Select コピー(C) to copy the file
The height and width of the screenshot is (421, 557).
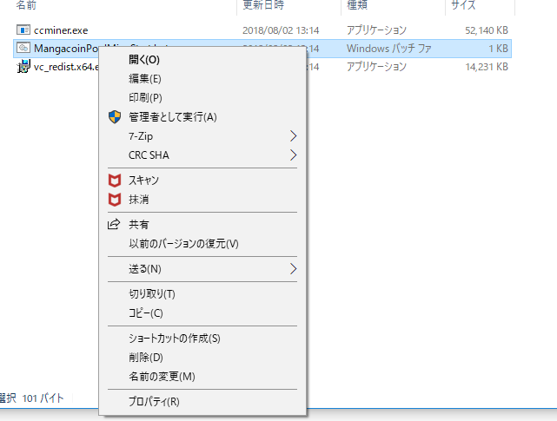pyautogui.click(x=145, y=313)
